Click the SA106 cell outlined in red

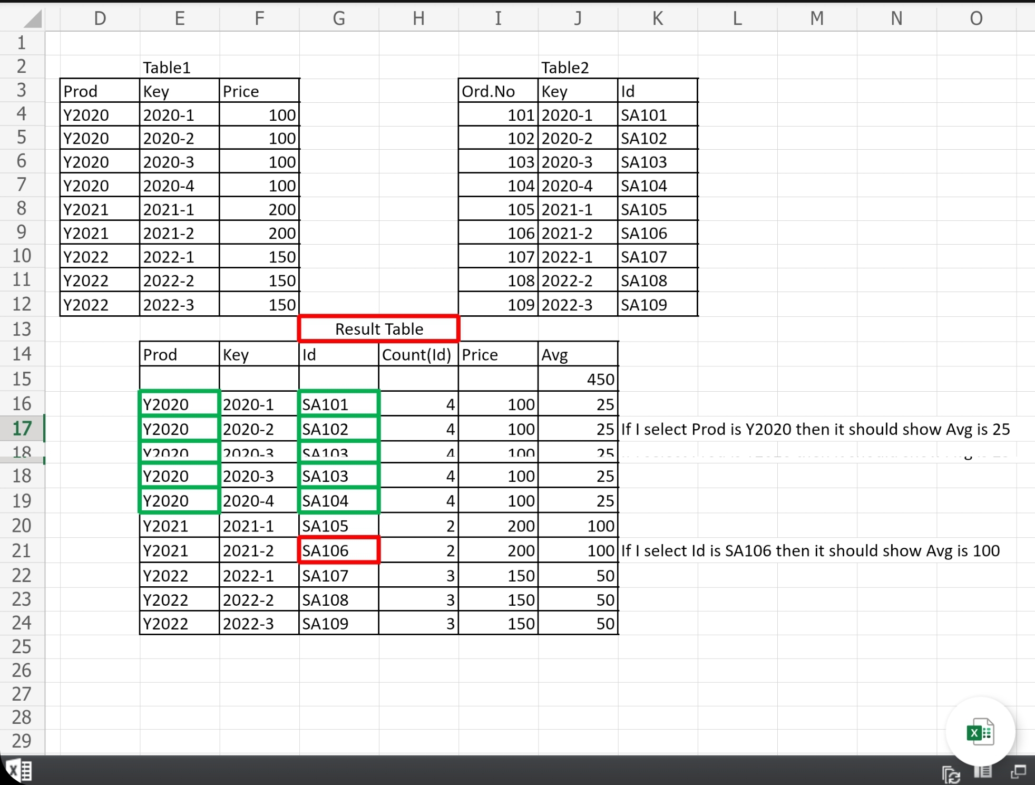pyautogui.click(x=338, y=550)
